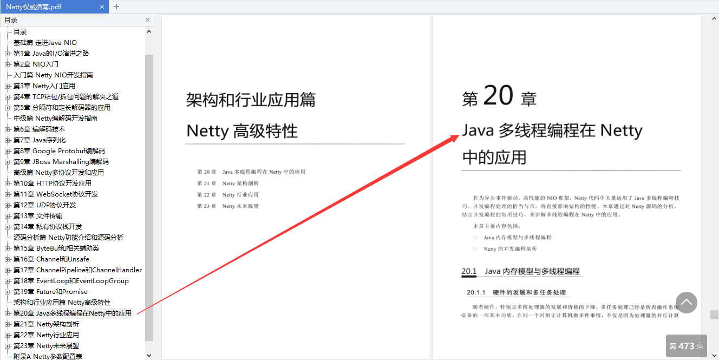
Task: Expand 第6章 编解码技术 node
Action: [8, 129]
